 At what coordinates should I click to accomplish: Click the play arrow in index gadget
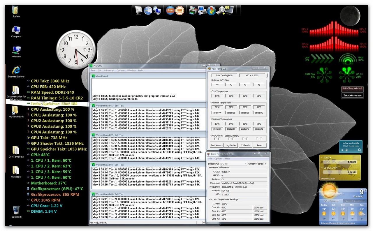pos(346,150)
